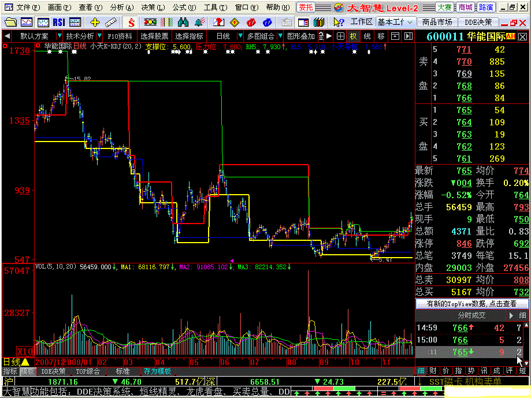Click the grey printer icon in toolbar
The height and width of the screenshot is (398, 531).
pos(287,23)
